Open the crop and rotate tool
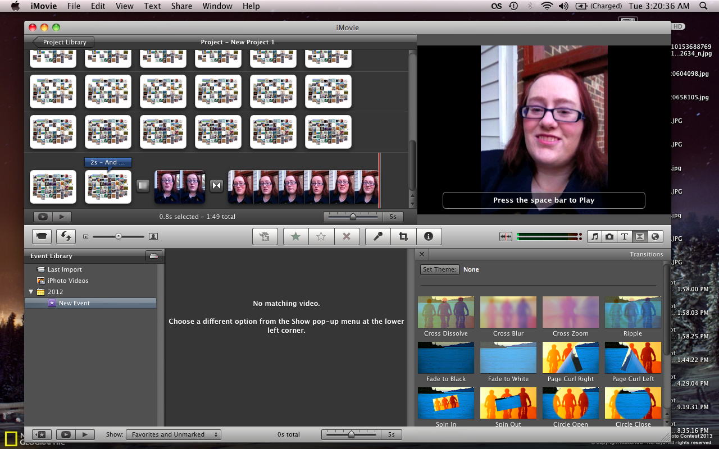Image resolution: width=719 pixels, height=449 pixels. point(403,236)
